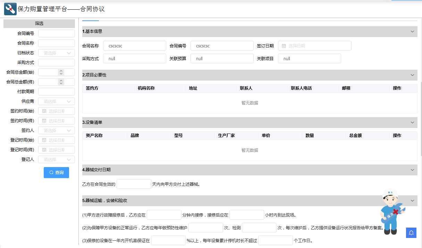Open the 登记人 dropdown

coord(57,159)
